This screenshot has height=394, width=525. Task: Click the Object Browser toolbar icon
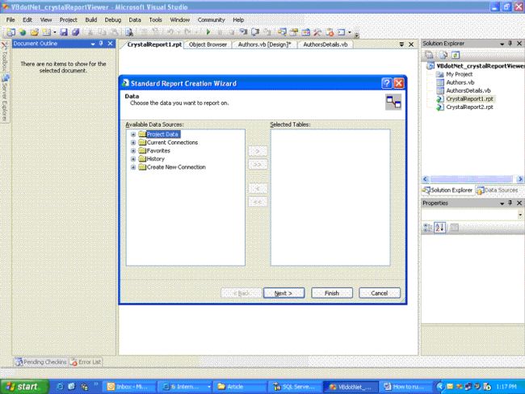click(305, 32)
